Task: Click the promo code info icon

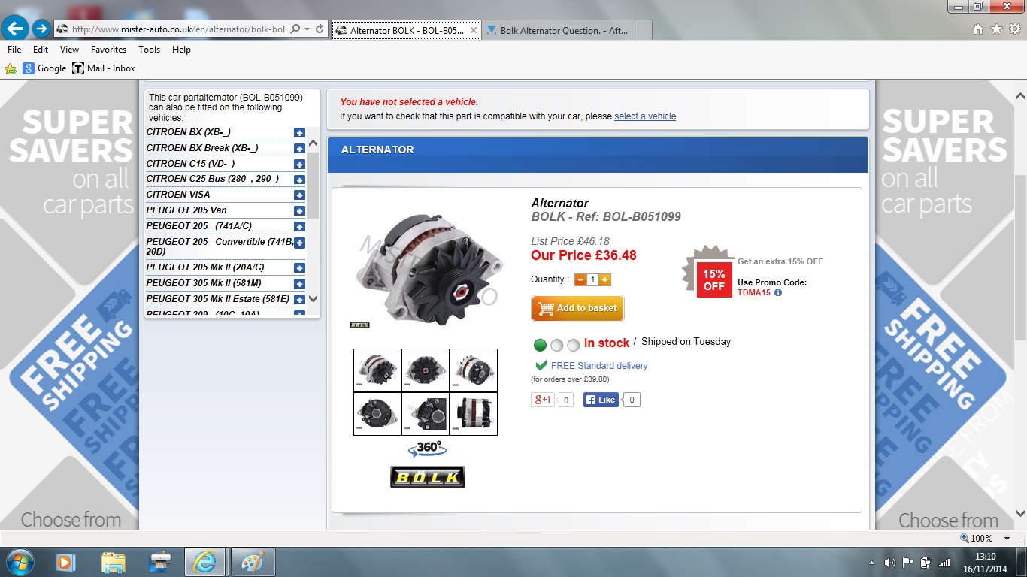Action: [778, 293]
